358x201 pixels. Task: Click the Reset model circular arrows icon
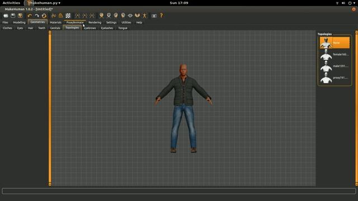tap(44, 16)
